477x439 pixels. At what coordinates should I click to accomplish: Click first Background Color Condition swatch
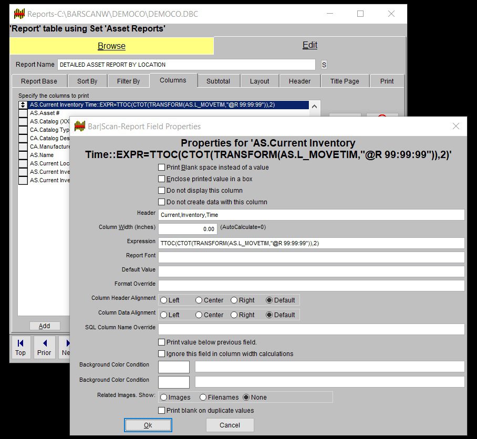(x=174, y=367)
